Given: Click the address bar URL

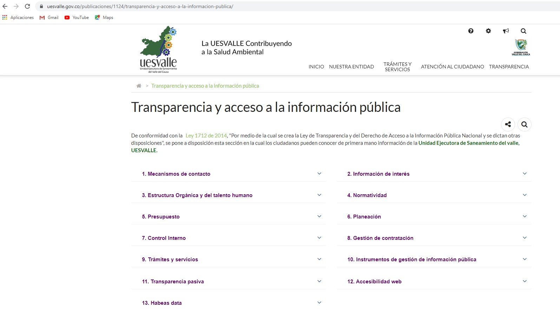Looking at the screenshot, I should tap(140, 6).
